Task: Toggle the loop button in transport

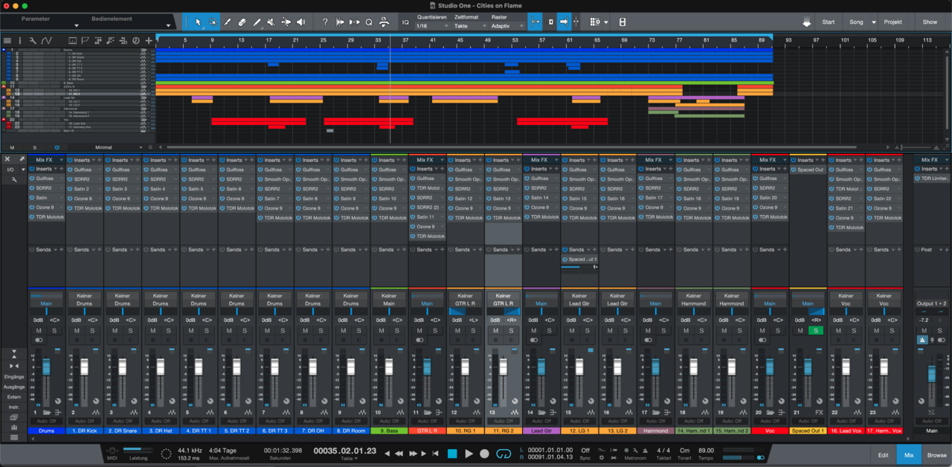Action: [504, 453]
